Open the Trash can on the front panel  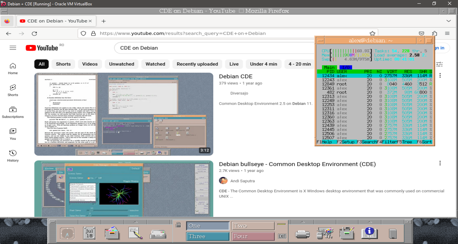click(393, 233)
